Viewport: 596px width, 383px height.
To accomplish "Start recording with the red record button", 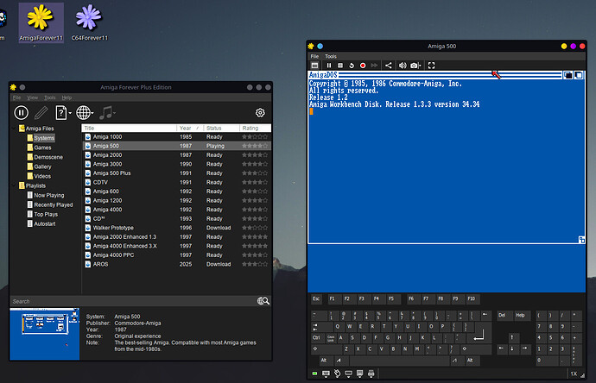I will pyautogui.click(x=363, y=66).
